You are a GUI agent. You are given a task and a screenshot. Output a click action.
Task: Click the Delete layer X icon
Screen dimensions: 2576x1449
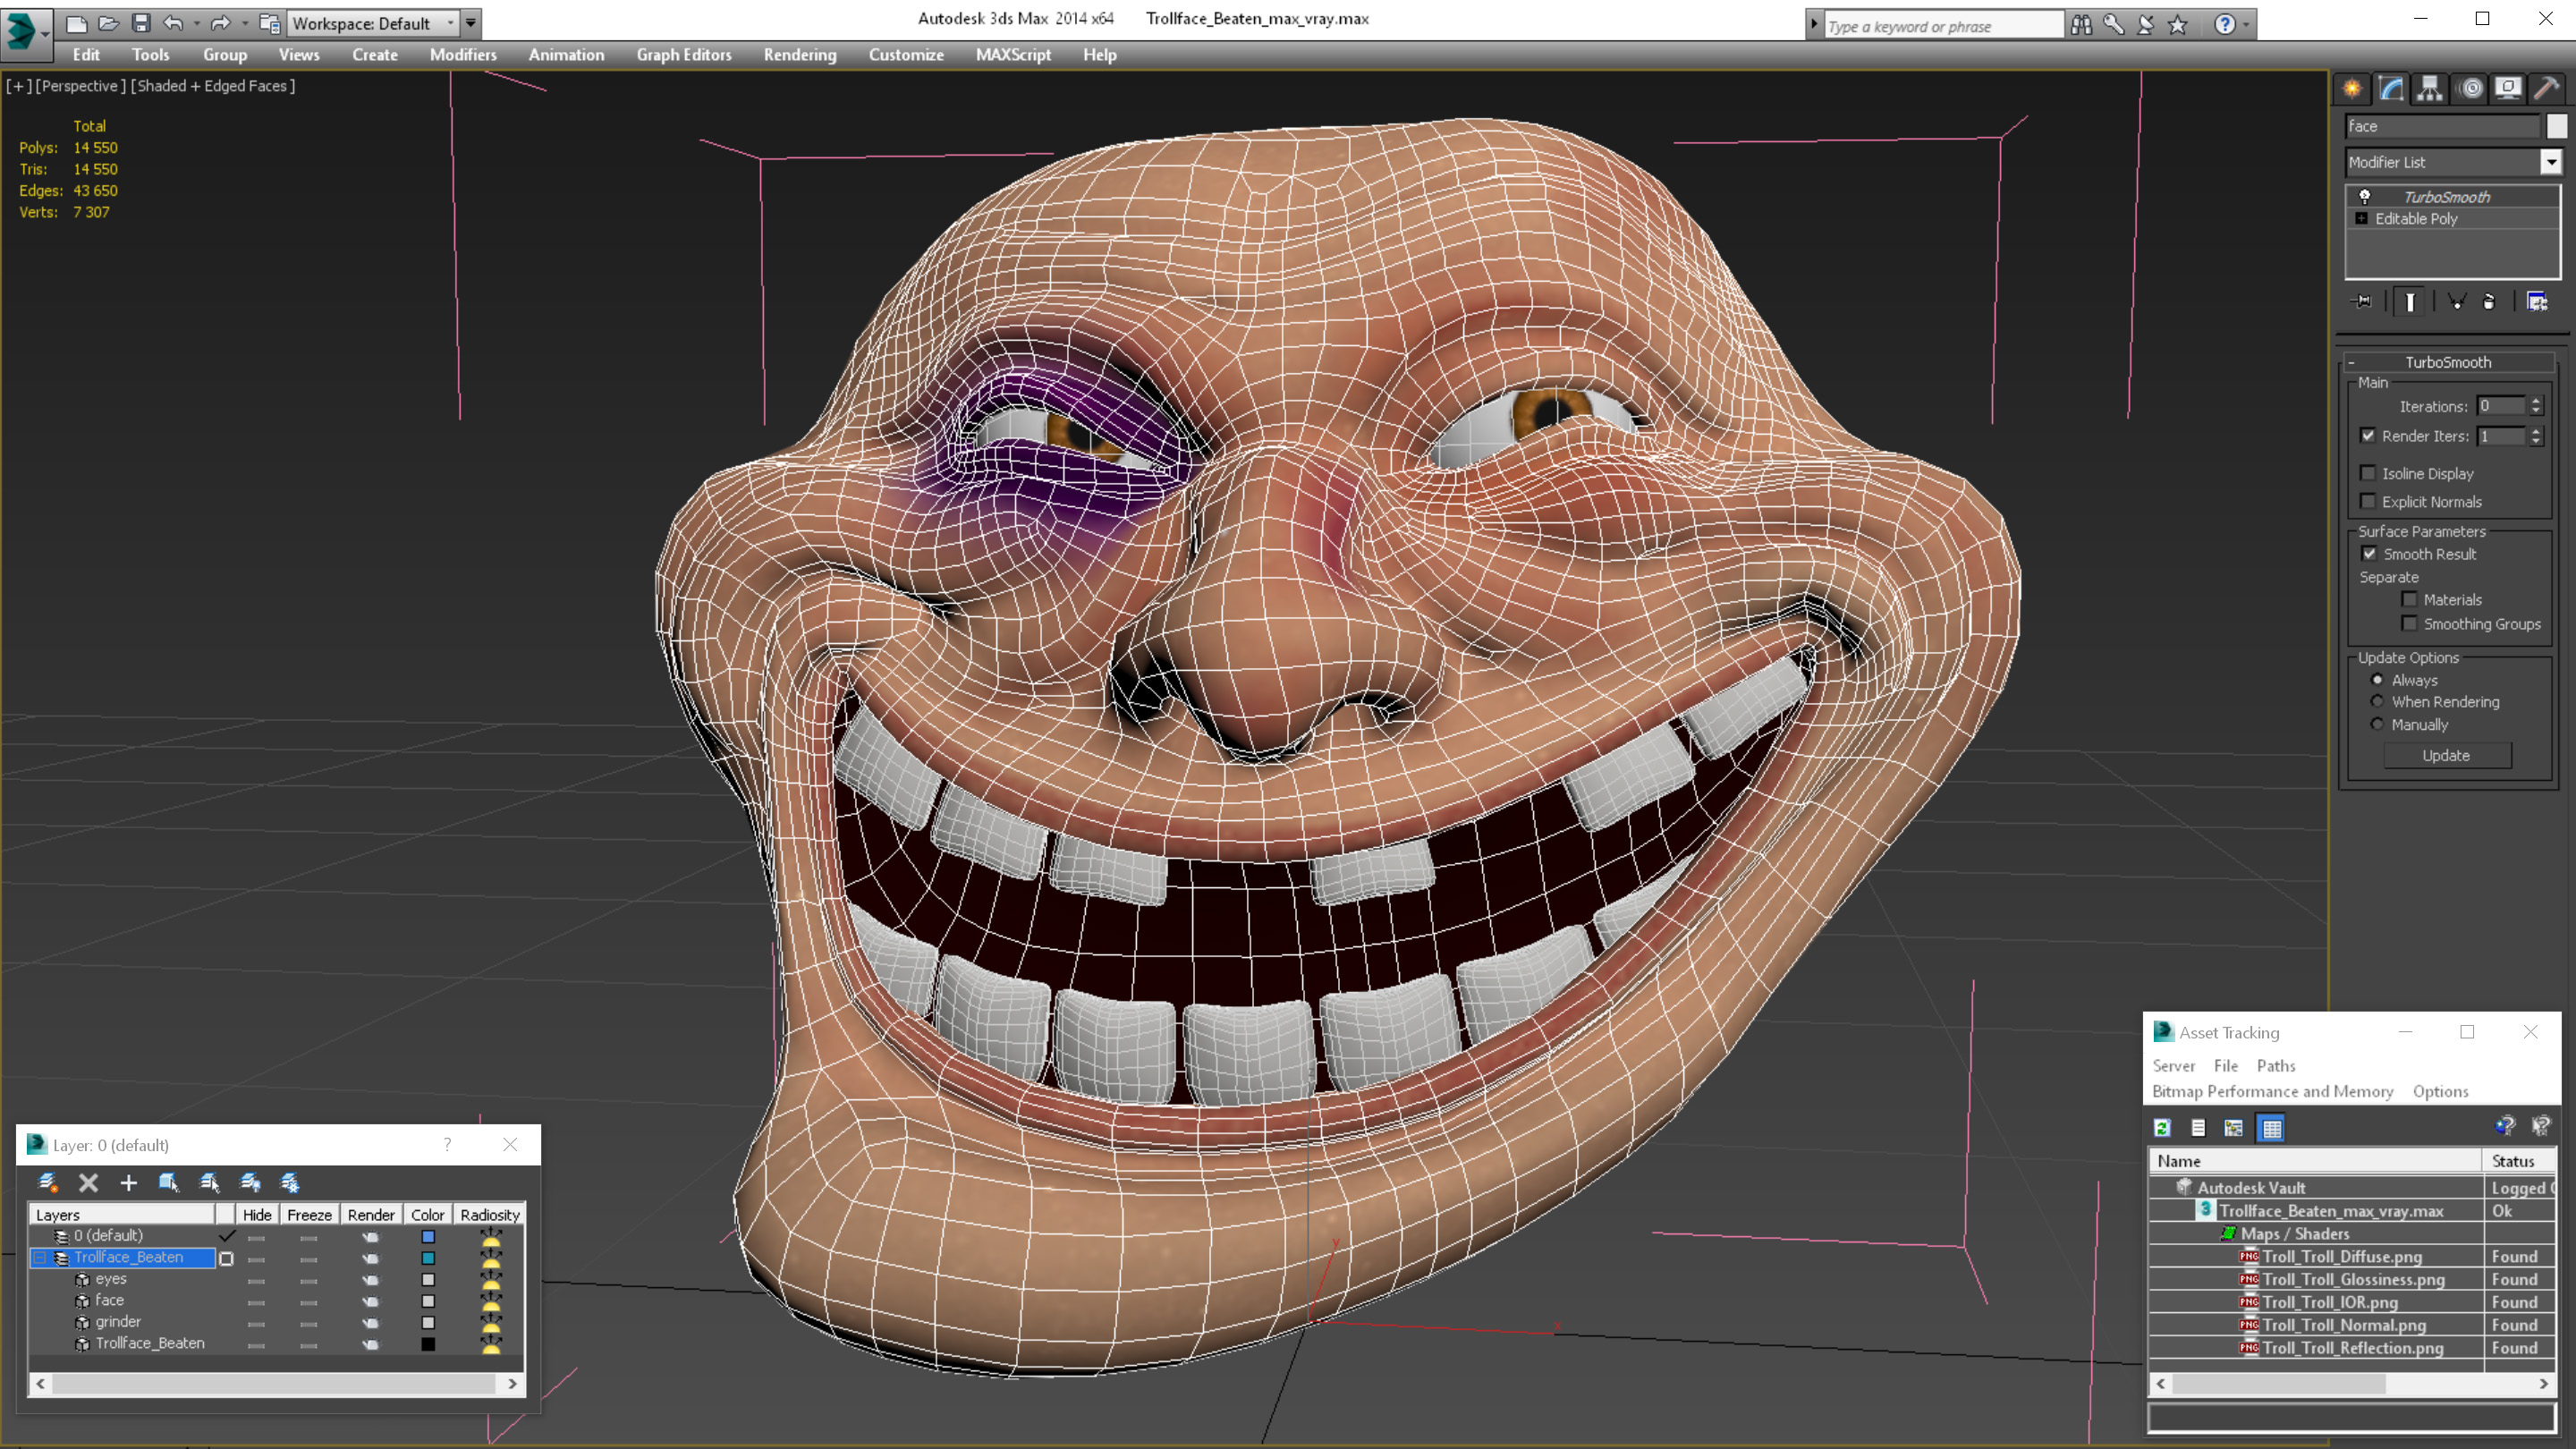point(88,1183)
